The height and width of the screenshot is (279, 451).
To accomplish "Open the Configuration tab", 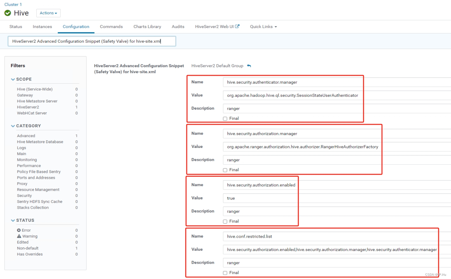I will (x=76, y=27).
